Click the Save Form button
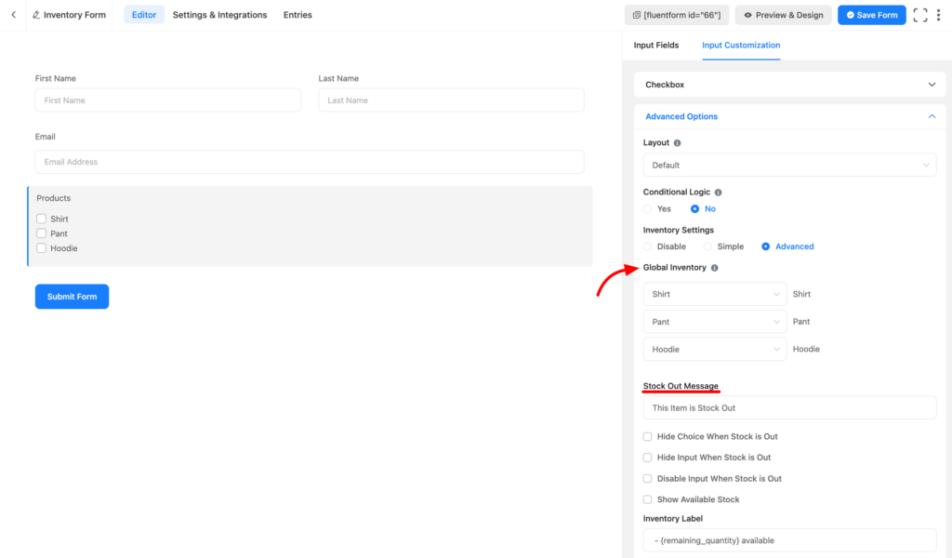Image resolution: width=952 pixels, height=558 pixels. click(871, 14)
